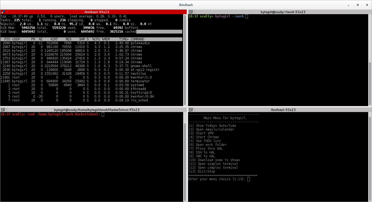Image resolution: width=372 pixels, height=202 pixels.
Task: Click the scrollbar of the top process pane
Action: (185, 60)
